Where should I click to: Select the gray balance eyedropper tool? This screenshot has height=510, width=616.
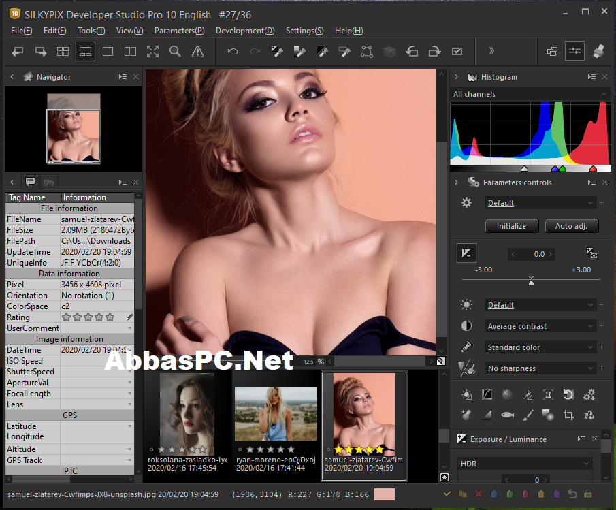[299, 52]
